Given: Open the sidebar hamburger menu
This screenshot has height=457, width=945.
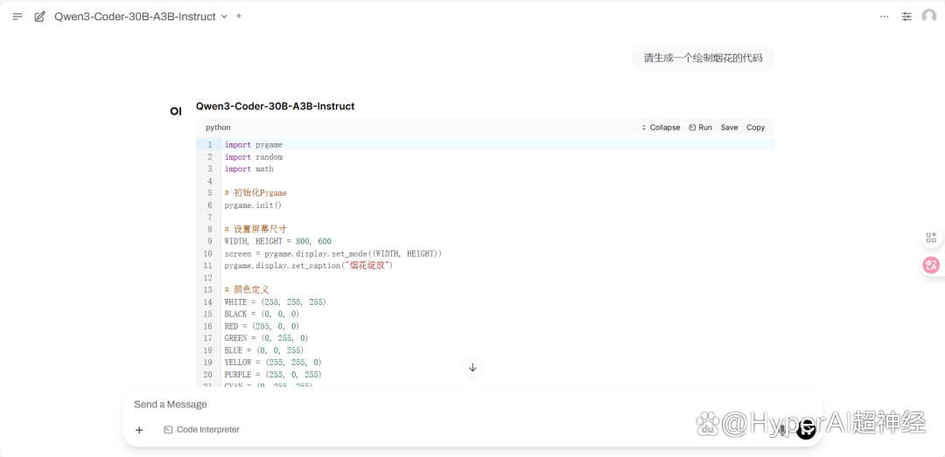Looking at the screenshot, I should pyautogui.click(x=17, y=17).
